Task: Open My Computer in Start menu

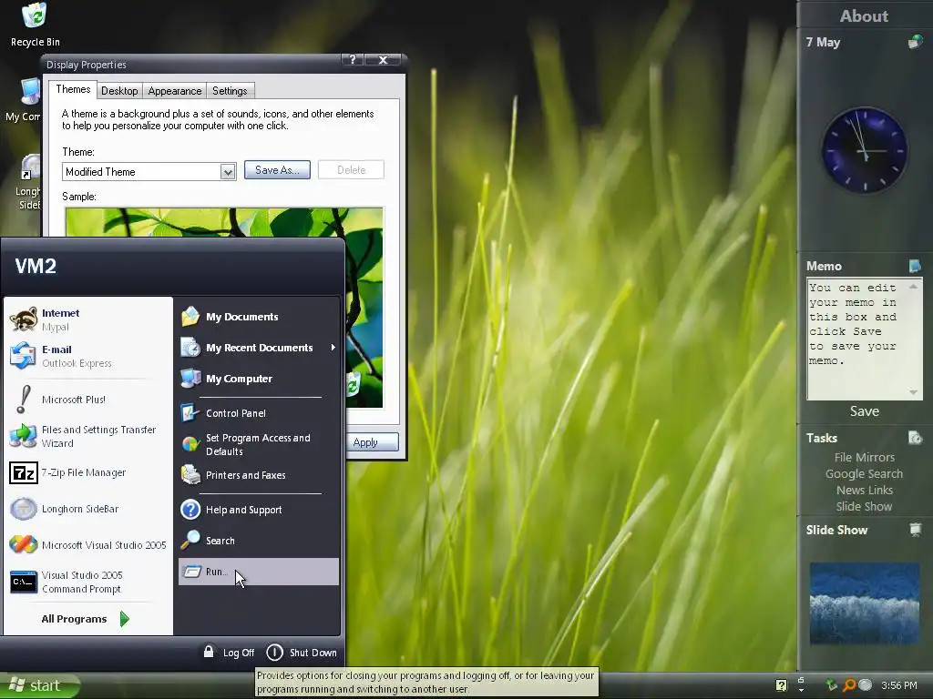Action: point(258,379)
